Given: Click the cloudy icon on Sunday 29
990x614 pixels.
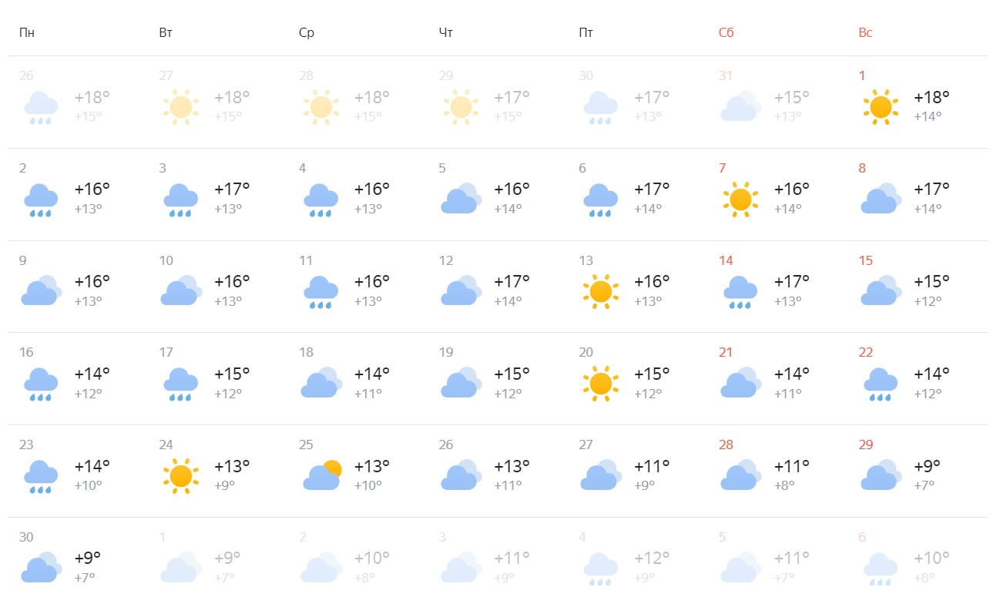Looking at the screenshot, I should point(881,475).
